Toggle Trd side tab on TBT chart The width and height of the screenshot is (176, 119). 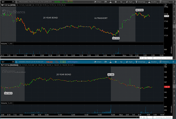[174, 7]
